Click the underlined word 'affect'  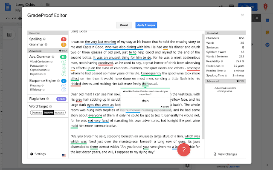pyautogui.click(x=75, y=79)
